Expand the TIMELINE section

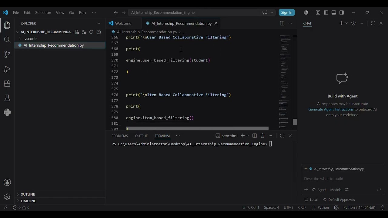tap(28, 201)
